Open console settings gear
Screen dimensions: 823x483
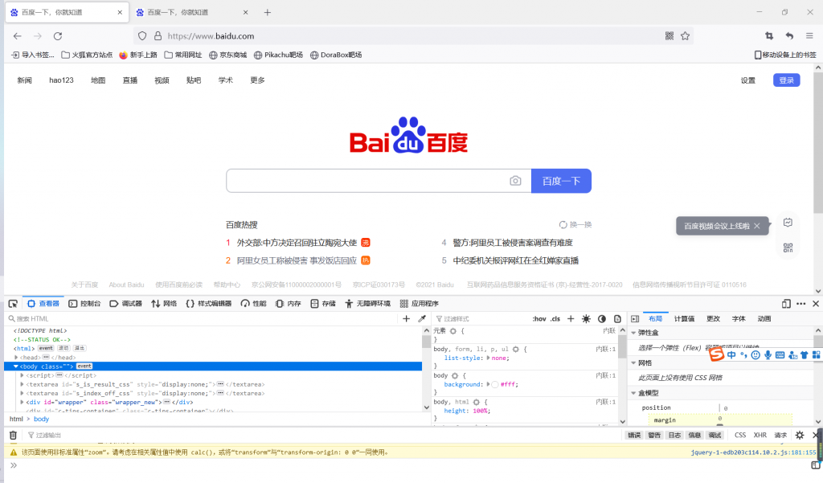[800, 436]
